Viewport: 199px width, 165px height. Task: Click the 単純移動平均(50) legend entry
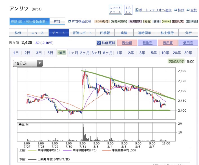119,150
